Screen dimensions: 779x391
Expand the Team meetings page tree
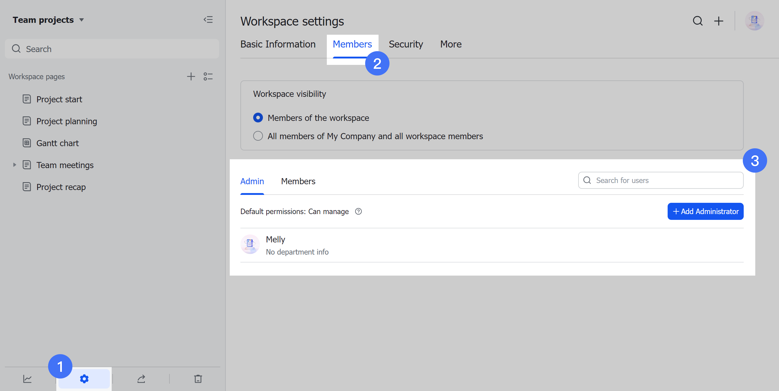15,165
